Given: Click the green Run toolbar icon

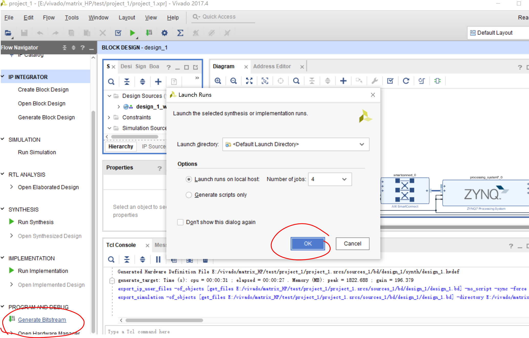Looking at the screenshot, I should pyautogui.click(x=132, y=33).
